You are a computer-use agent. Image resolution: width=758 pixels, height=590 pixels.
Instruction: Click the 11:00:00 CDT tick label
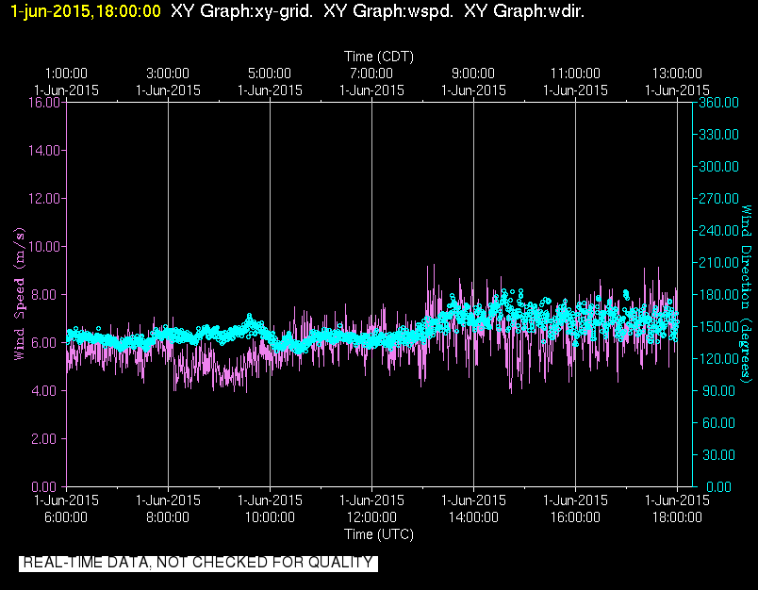(575, 74)
